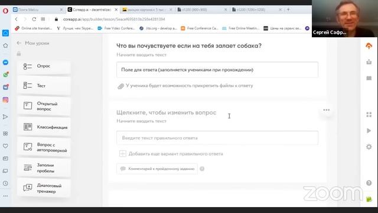Click the answer field 'Поле для ответа'
This screenshot has height=213, width=378.
point(217,70)
